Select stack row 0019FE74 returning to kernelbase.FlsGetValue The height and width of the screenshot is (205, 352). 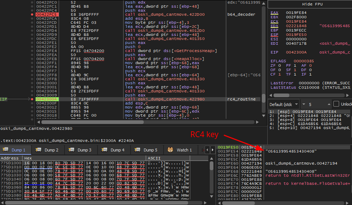pyautogui.click(x=284, y=184)
